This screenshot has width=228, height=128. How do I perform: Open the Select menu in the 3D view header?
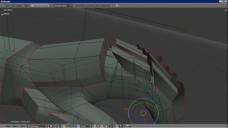tap(15, 126)
